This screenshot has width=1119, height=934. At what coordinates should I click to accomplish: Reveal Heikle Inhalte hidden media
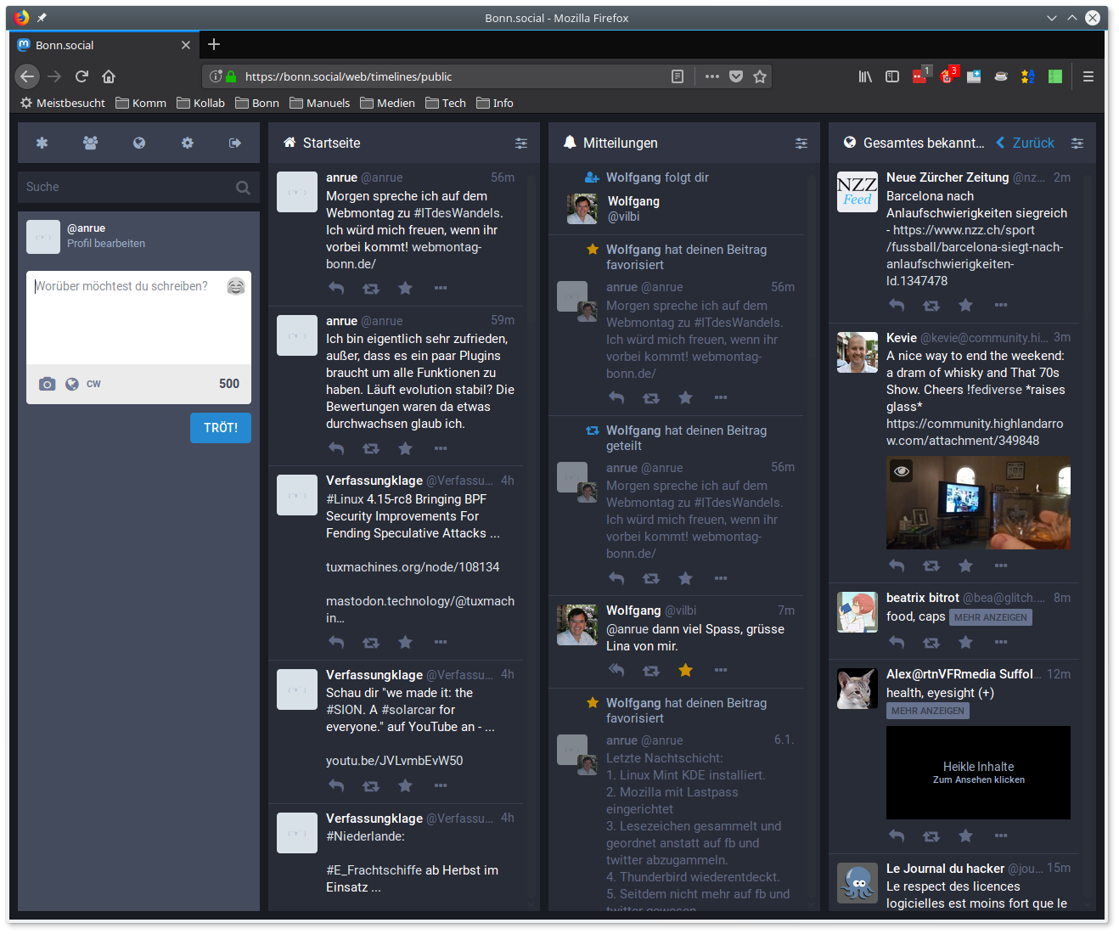point(978,773)
